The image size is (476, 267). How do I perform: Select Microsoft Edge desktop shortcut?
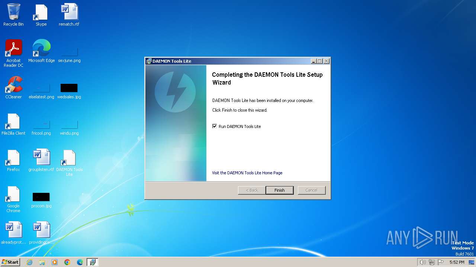tap(41, 51)
